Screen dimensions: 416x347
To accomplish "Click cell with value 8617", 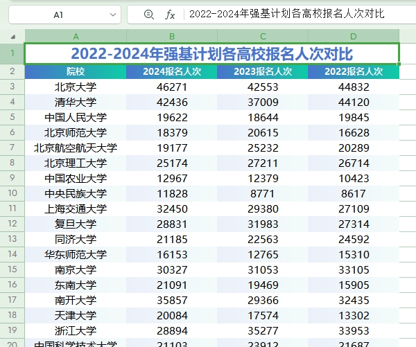I will pyautogui.click(x=354, y=193).
